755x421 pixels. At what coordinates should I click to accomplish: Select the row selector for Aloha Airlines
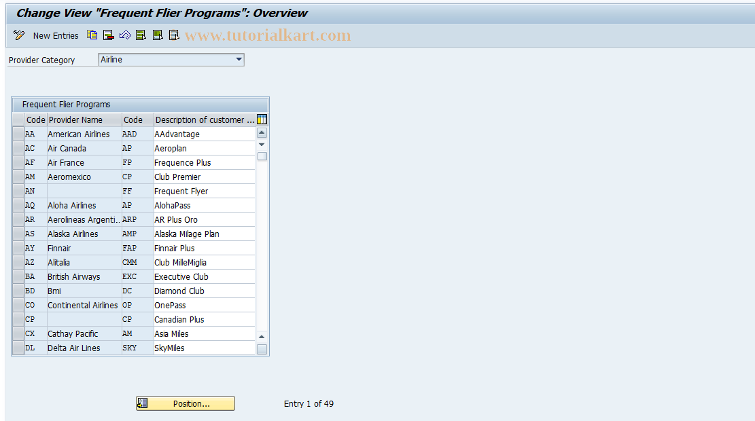18,205
